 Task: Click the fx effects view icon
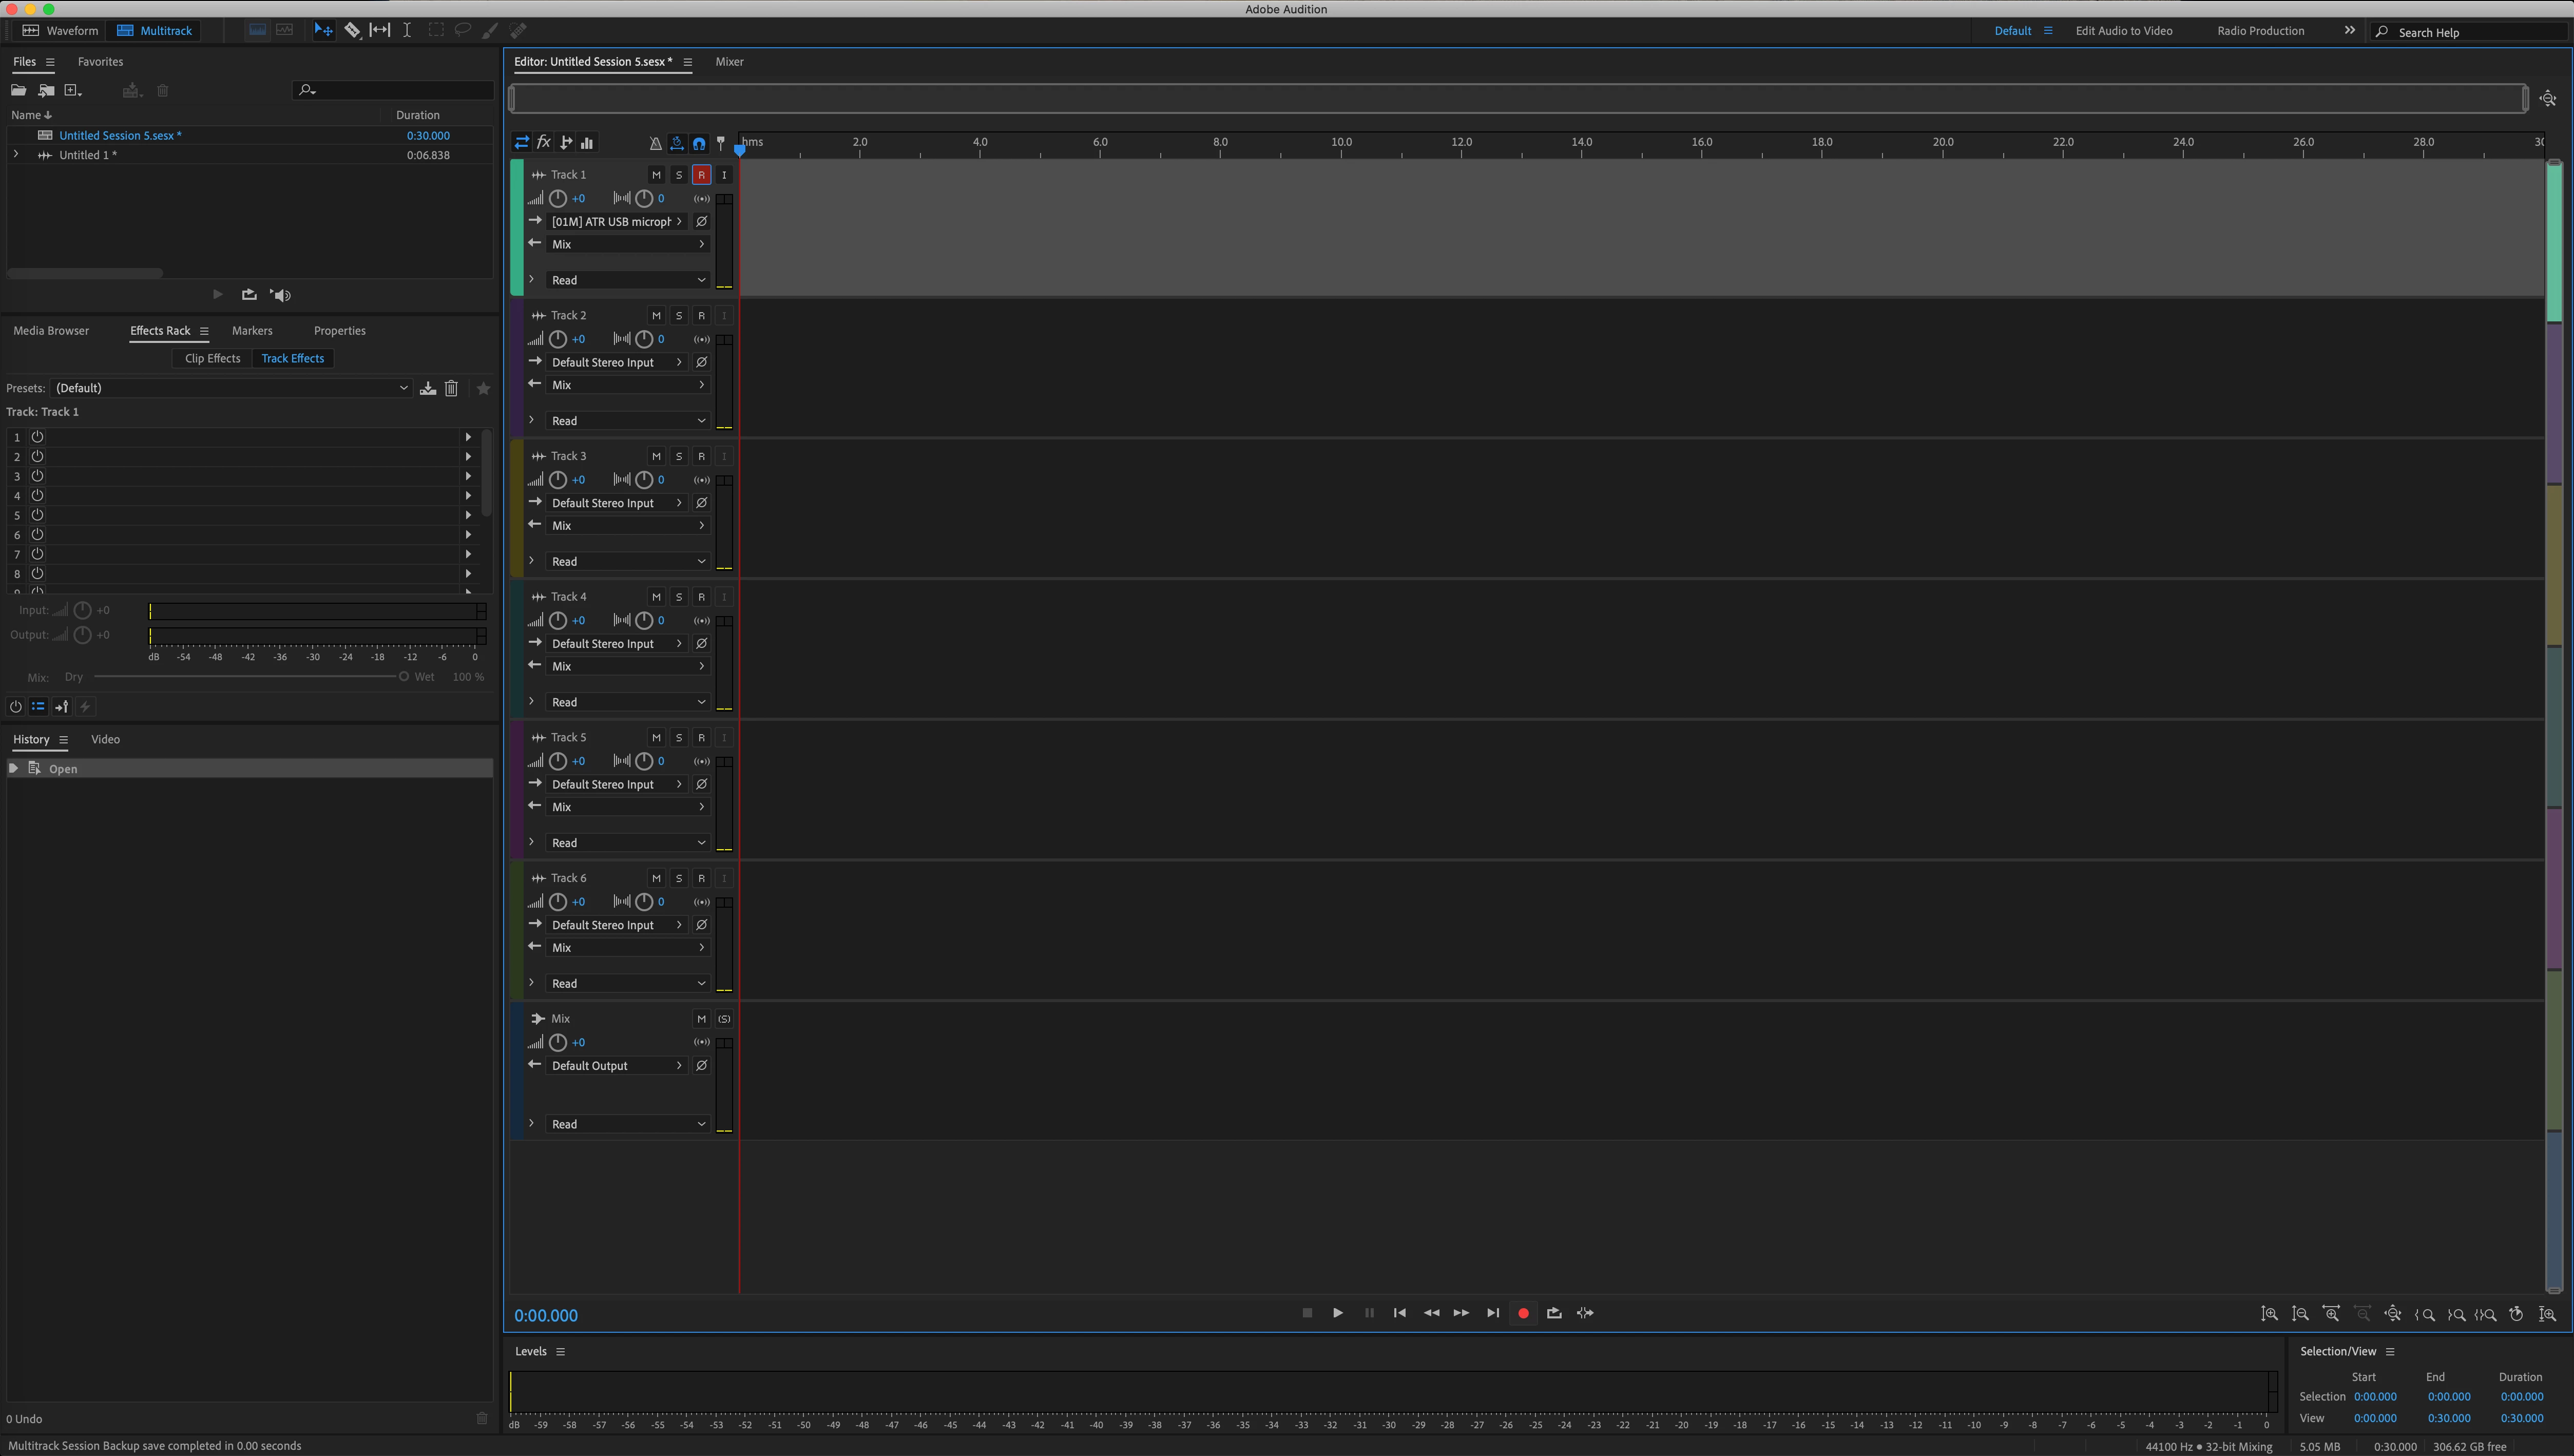coord(544,143)
